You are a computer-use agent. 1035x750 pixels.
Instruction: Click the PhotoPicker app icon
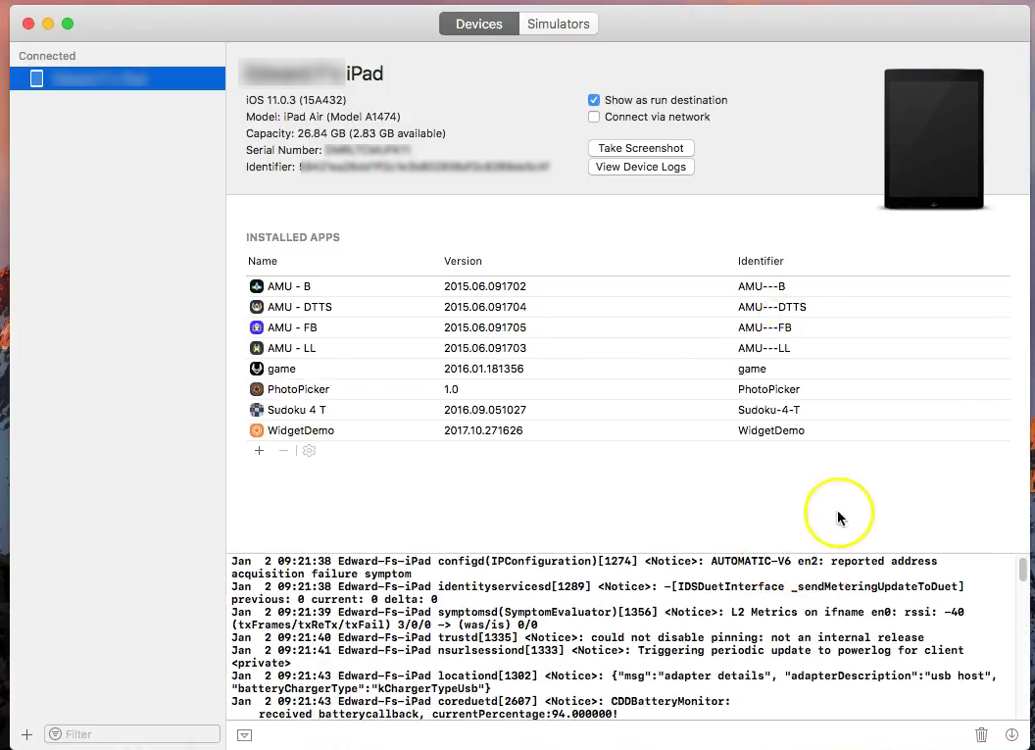click(257, 389)
